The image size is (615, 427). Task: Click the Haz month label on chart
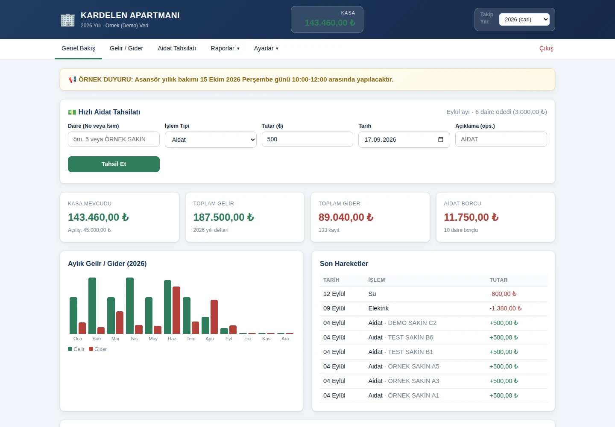click(172, 339)
